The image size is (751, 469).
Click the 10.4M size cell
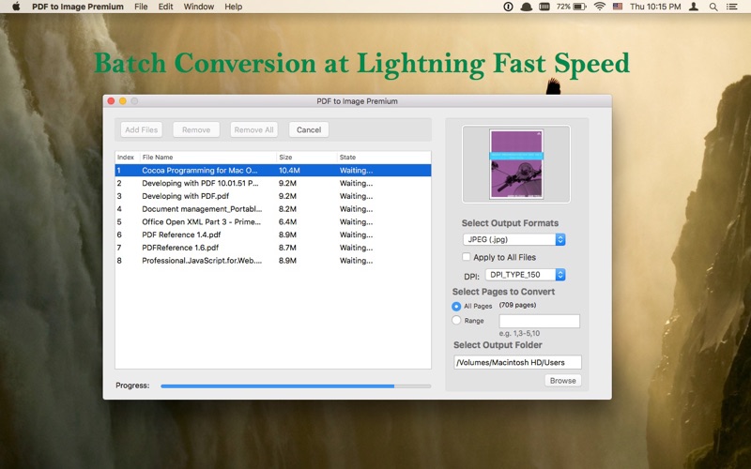point(289,171)
